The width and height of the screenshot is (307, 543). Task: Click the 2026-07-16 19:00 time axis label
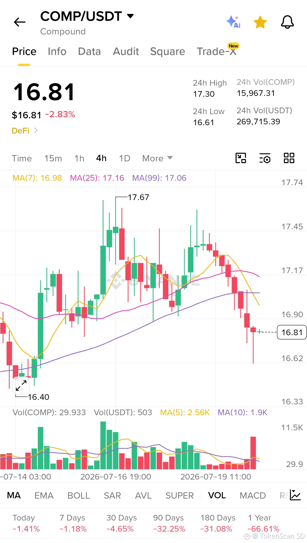pyautogui.click(x=116, y=477)
